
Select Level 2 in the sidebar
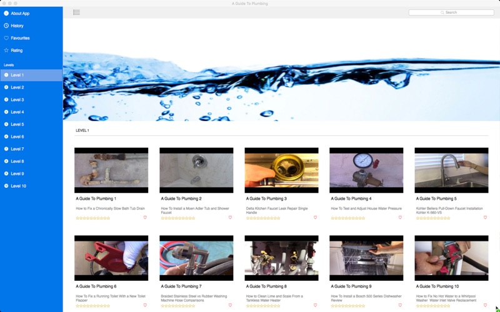click(31, 87)
